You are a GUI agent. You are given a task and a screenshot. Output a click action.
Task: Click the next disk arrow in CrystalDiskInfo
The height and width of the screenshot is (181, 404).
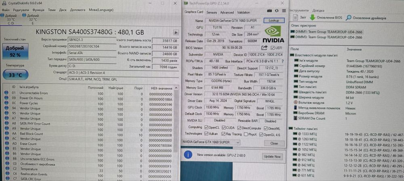point(176,32)
